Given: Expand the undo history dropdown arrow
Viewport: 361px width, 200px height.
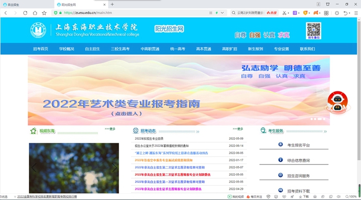Looking at the screenshot, I should tap(350, 13).
